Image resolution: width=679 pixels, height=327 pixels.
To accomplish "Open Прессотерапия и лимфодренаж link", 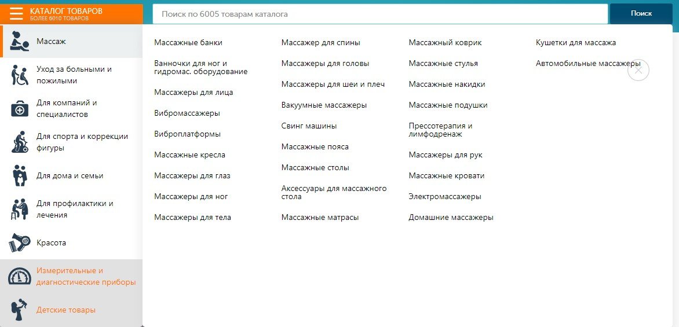I will coord(440,130).
